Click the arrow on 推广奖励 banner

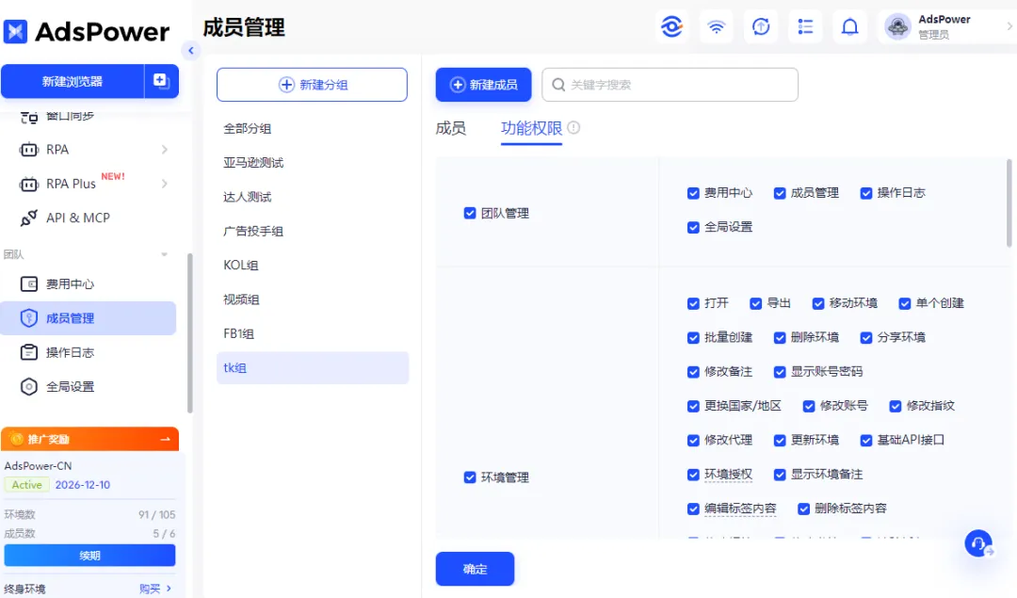[166, 439]
